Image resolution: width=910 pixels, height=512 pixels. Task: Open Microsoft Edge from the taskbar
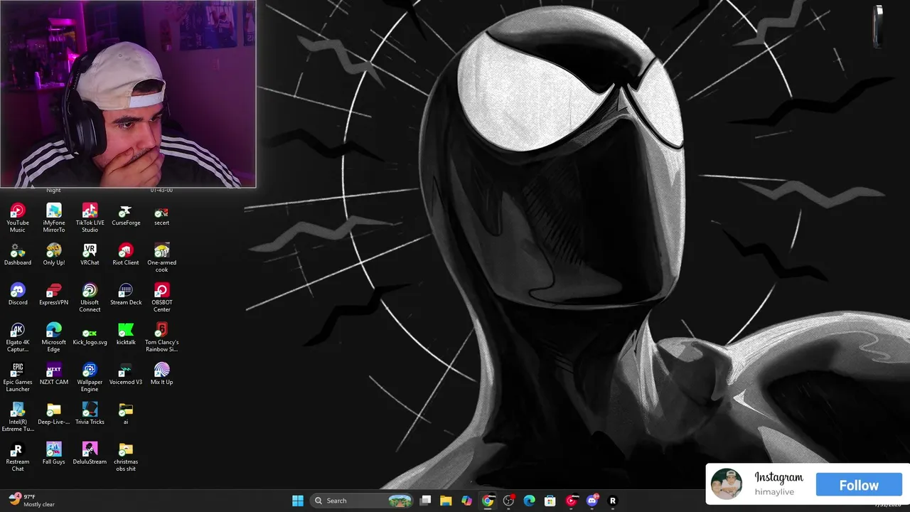pyautogui.click(x=529, y=501)
